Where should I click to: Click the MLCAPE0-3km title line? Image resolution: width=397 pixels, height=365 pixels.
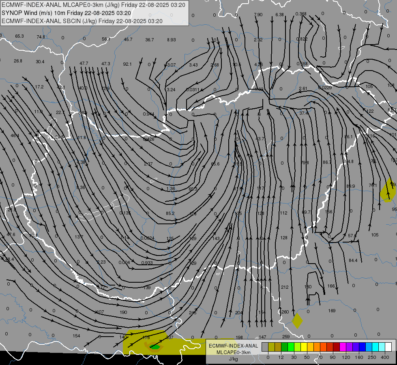click(93, 5)
